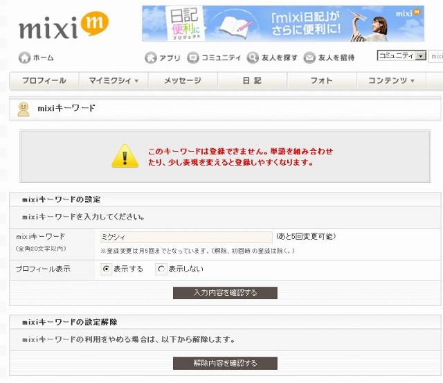Screen dimensions: 443x383
Task: Click the mixiキーワードを入力してください instruction
Action: [83, 217]
